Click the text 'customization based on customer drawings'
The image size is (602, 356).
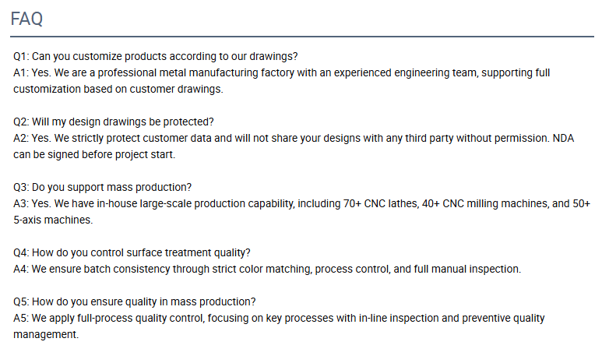click(118, 89)
